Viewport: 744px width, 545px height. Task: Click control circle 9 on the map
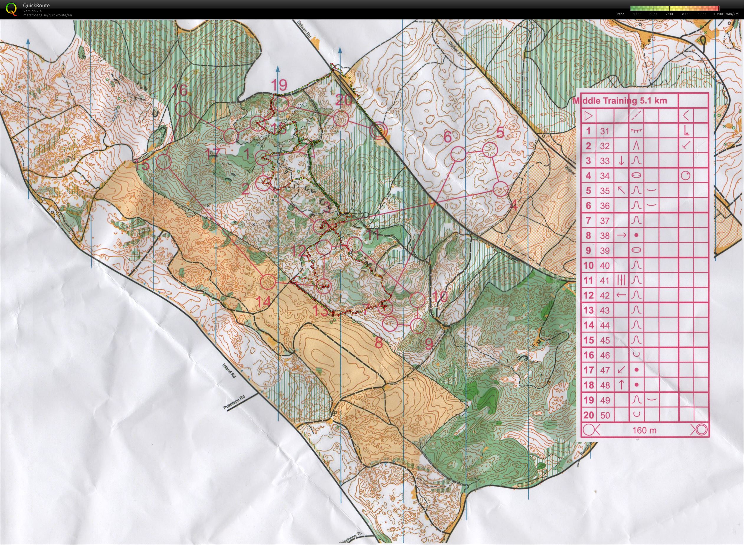pos(417,325)
